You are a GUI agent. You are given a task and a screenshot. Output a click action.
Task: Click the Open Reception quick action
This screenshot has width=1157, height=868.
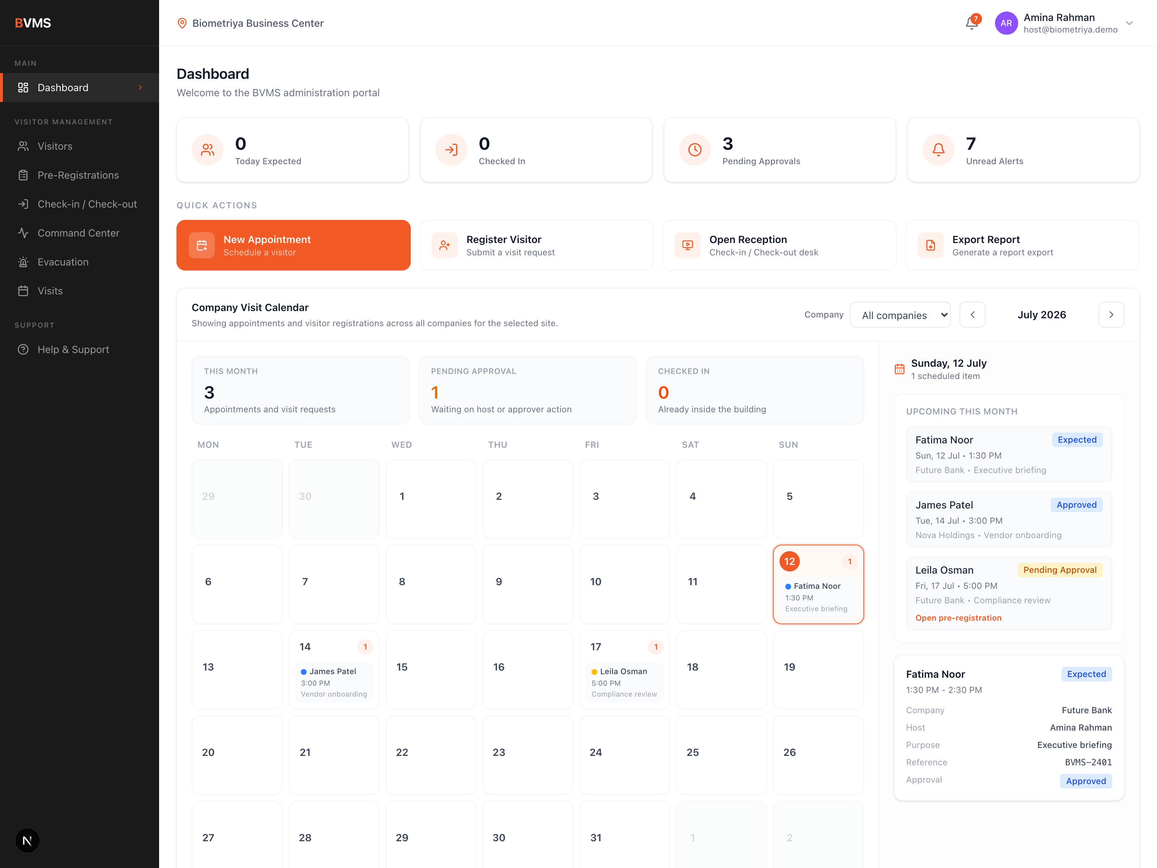(780, 245)
